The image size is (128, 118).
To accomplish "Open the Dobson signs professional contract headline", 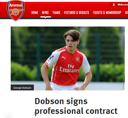I will pos(76,106).
